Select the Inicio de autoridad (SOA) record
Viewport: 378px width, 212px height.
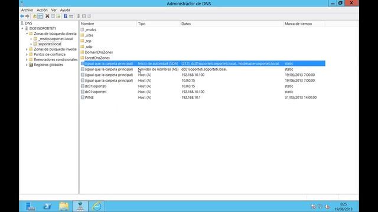(x=203, y=64)
